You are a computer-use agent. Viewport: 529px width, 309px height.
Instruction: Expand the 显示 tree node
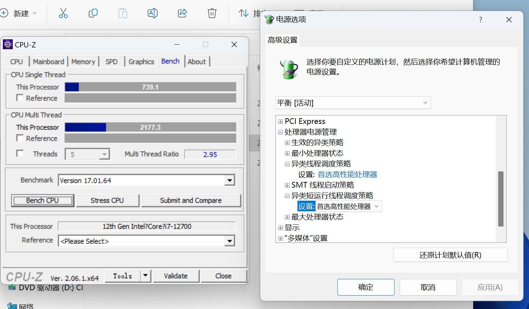click(280, 228)
